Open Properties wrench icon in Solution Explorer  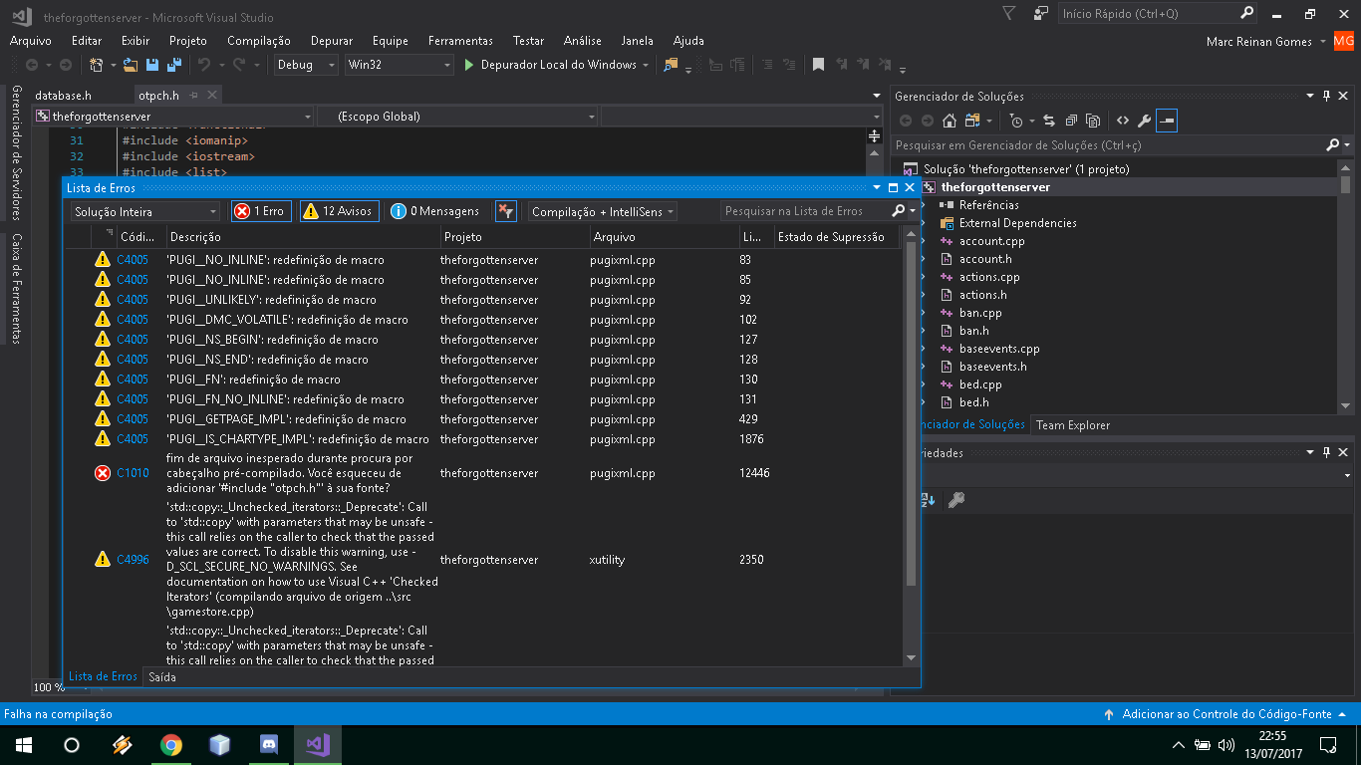(1145, 121)
